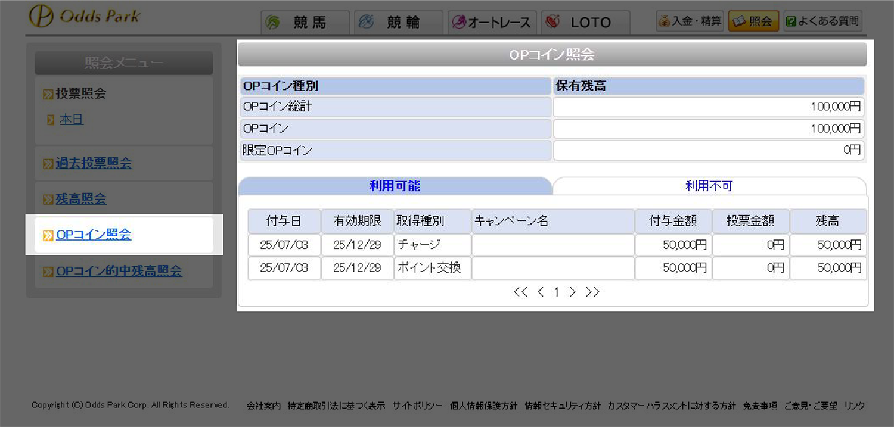Open OPコイン照会 link in sidebar
894x427 pixels.
94,235
